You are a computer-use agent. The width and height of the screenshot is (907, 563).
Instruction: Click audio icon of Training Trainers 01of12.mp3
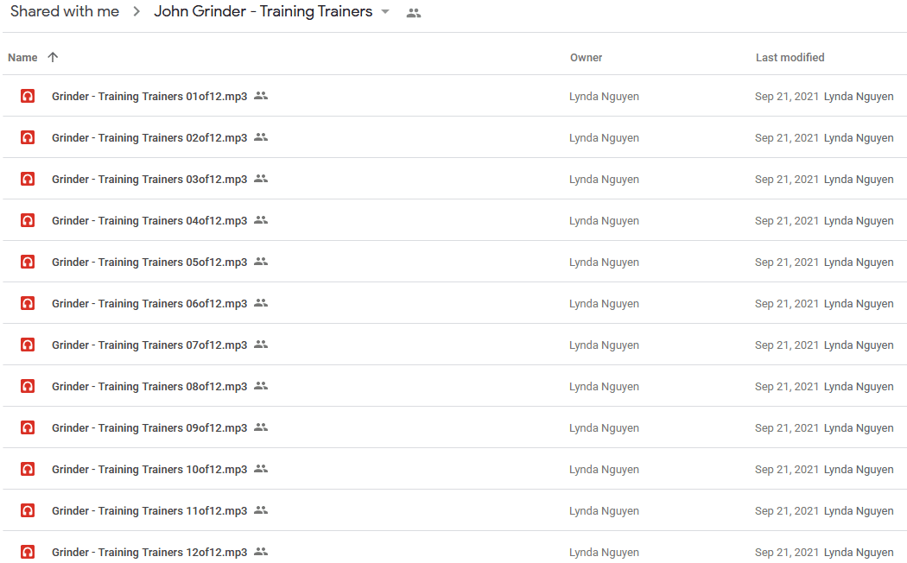click(x=27, y=96)
